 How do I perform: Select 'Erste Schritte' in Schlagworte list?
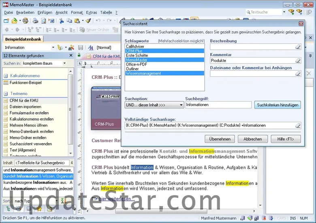(164, 55)
